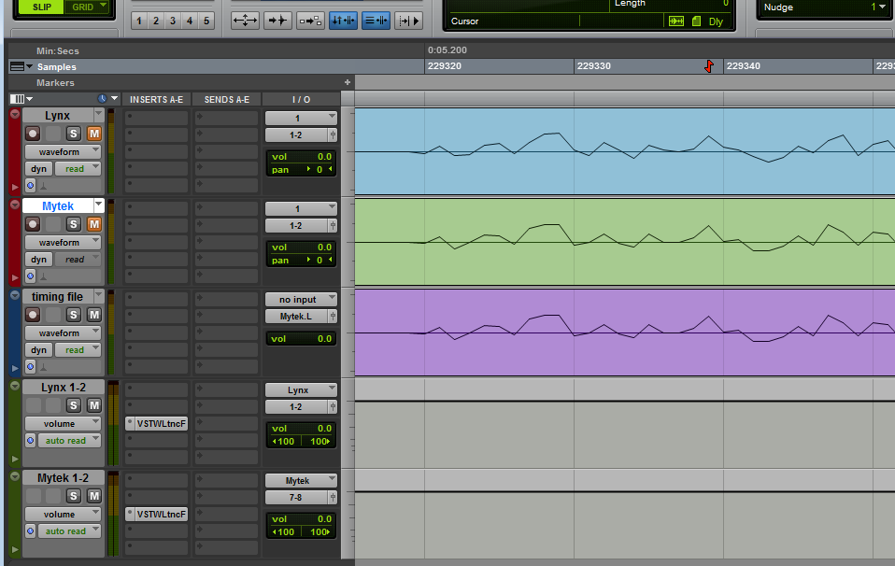Record-enable the Lynx audio track
The height and width of the screenshot is (566, 895).
pos(33,134)
